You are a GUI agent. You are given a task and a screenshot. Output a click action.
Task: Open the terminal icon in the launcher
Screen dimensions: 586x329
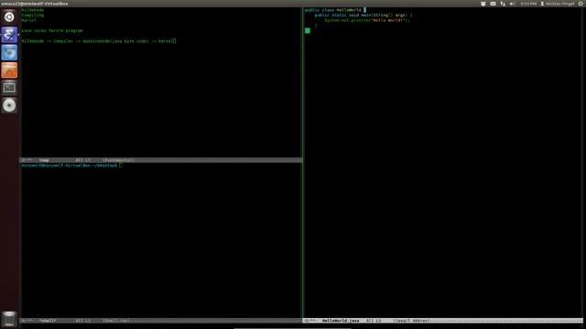[x=9, y=88]
